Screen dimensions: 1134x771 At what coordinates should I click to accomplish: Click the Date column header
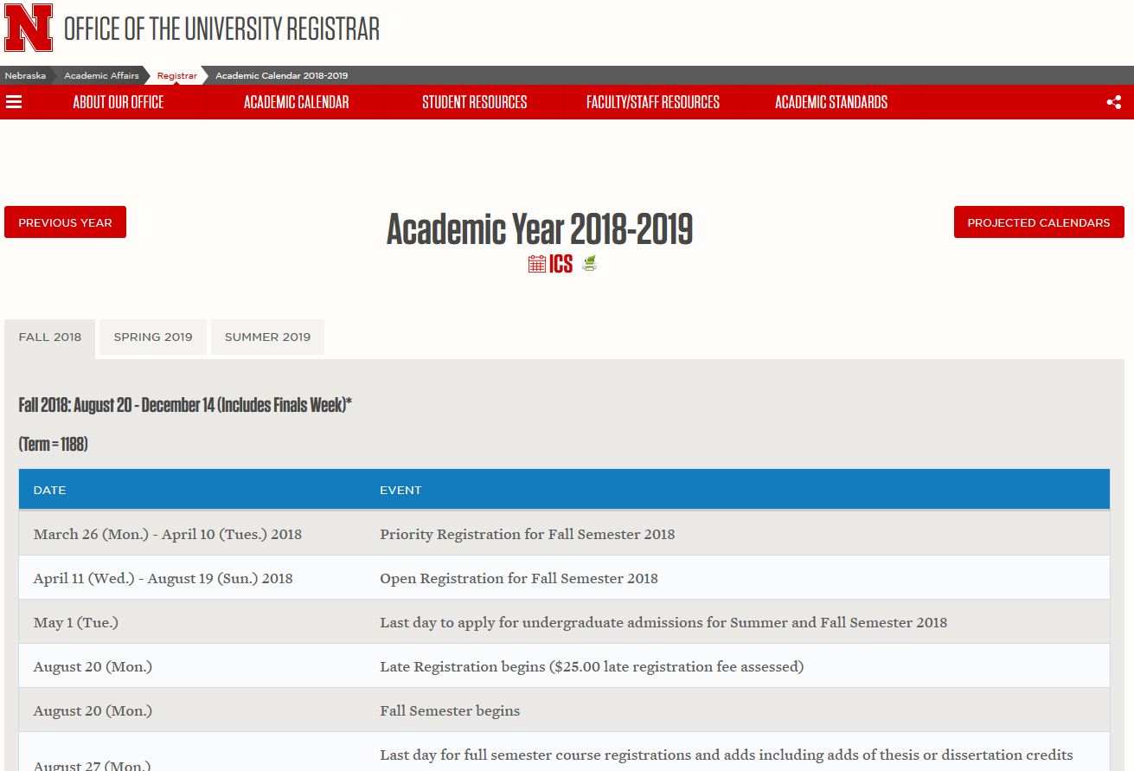pos(49,490)
